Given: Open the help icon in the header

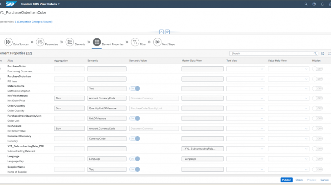Looking at the screenshot, I should pos(314,4).
